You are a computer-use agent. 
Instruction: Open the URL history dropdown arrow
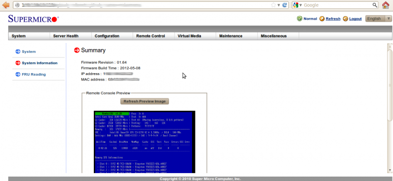tap(279, 5)
